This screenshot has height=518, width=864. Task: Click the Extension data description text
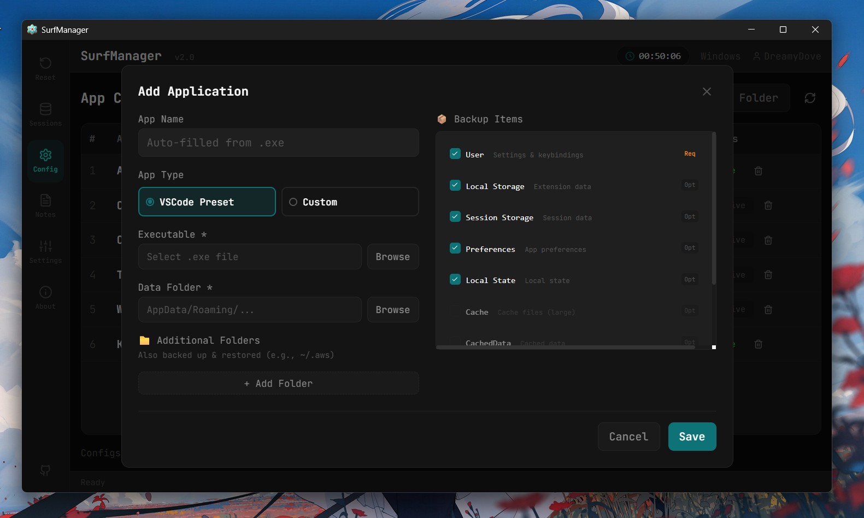pyautogui.click(x=562, y=186)
